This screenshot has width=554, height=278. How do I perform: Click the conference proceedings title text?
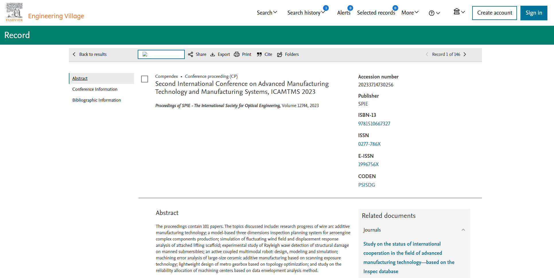(x=242, y=88)
